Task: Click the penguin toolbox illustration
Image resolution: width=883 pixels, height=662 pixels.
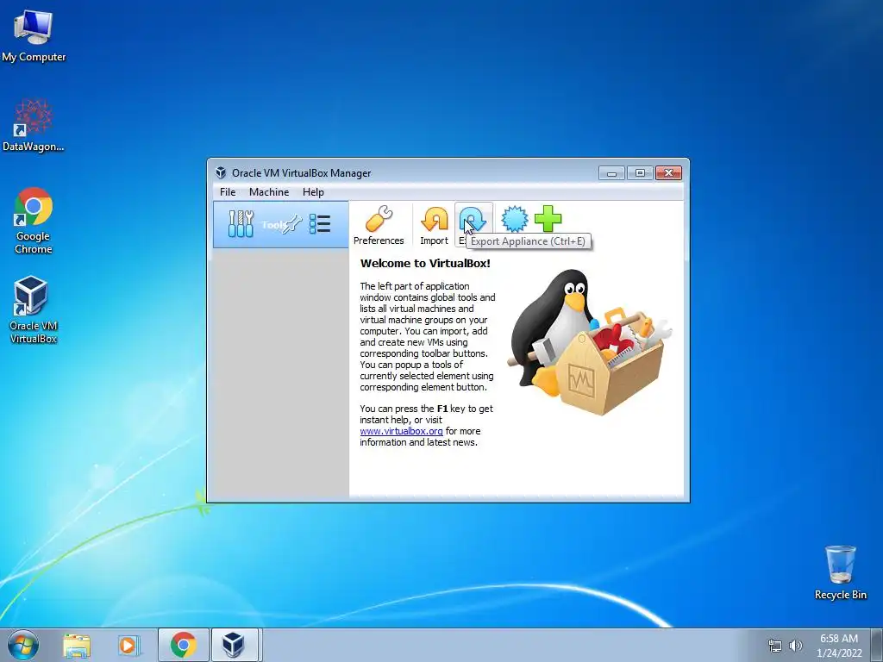Action: point(590,341)
